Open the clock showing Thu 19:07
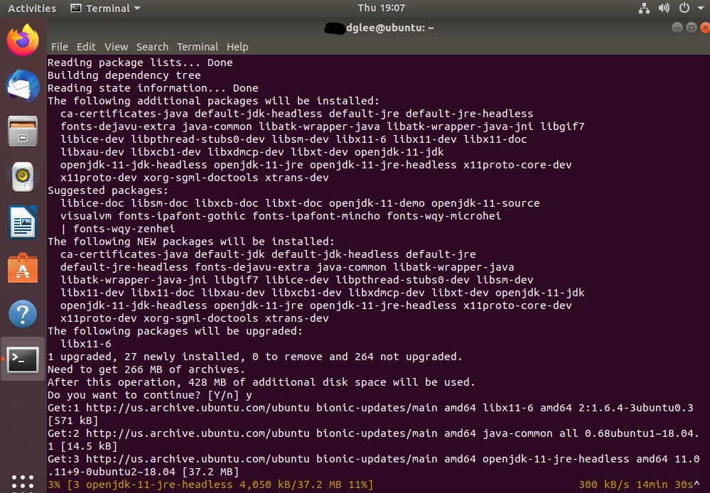The width and height of the screenshot is (710, 493). [x=381, y=8]
